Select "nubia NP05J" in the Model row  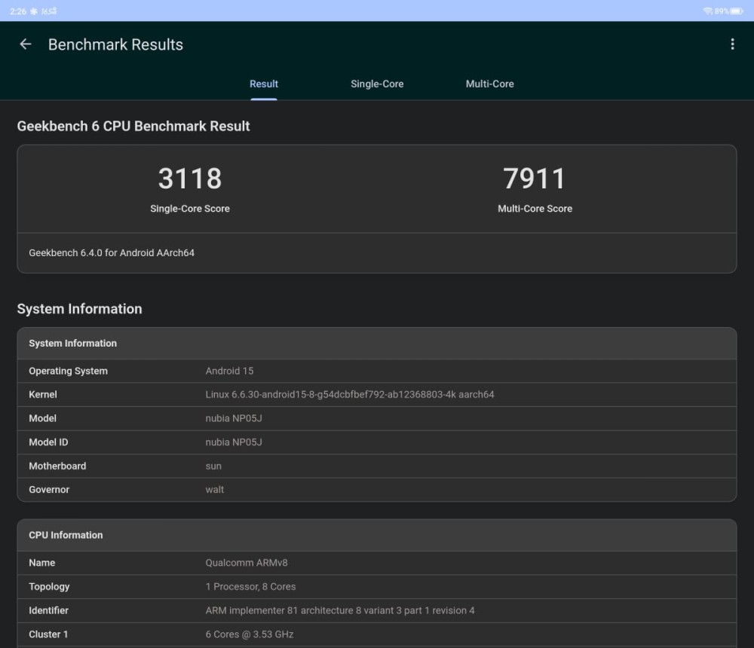pyautogui.click(x=234, y=418)
